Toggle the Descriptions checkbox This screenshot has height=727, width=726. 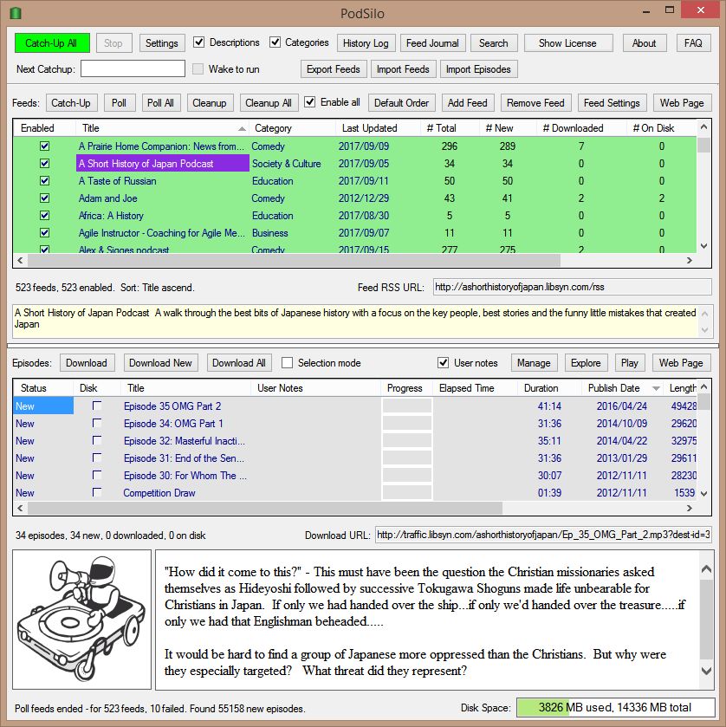[x=199, y=42]
